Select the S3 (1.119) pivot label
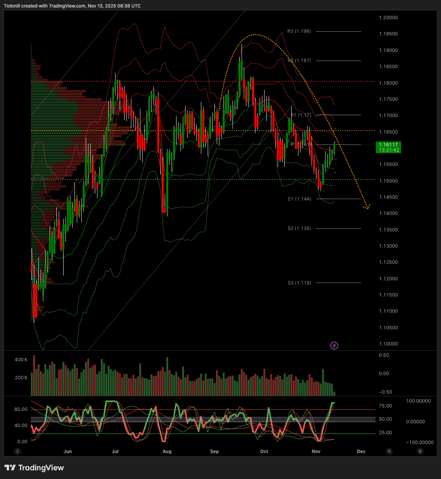 coord(300,283)
